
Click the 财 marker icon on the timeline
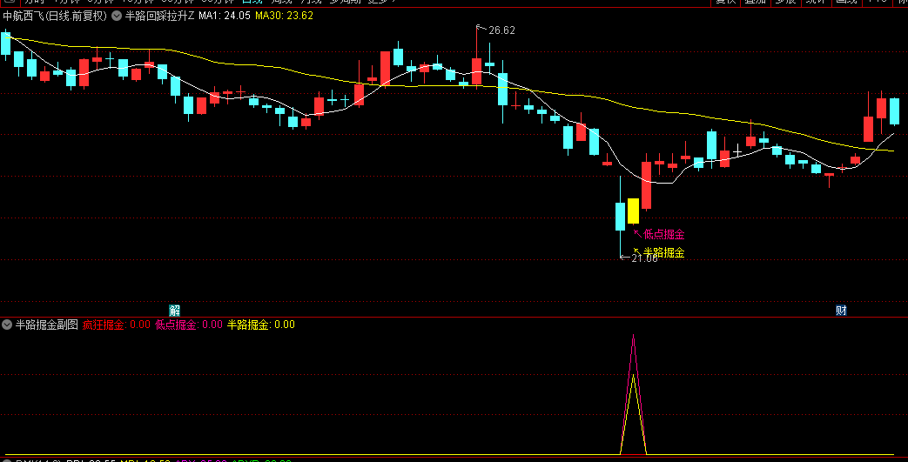(841, 310)
